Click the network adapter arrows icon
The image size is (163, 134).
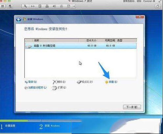[33, 6]
